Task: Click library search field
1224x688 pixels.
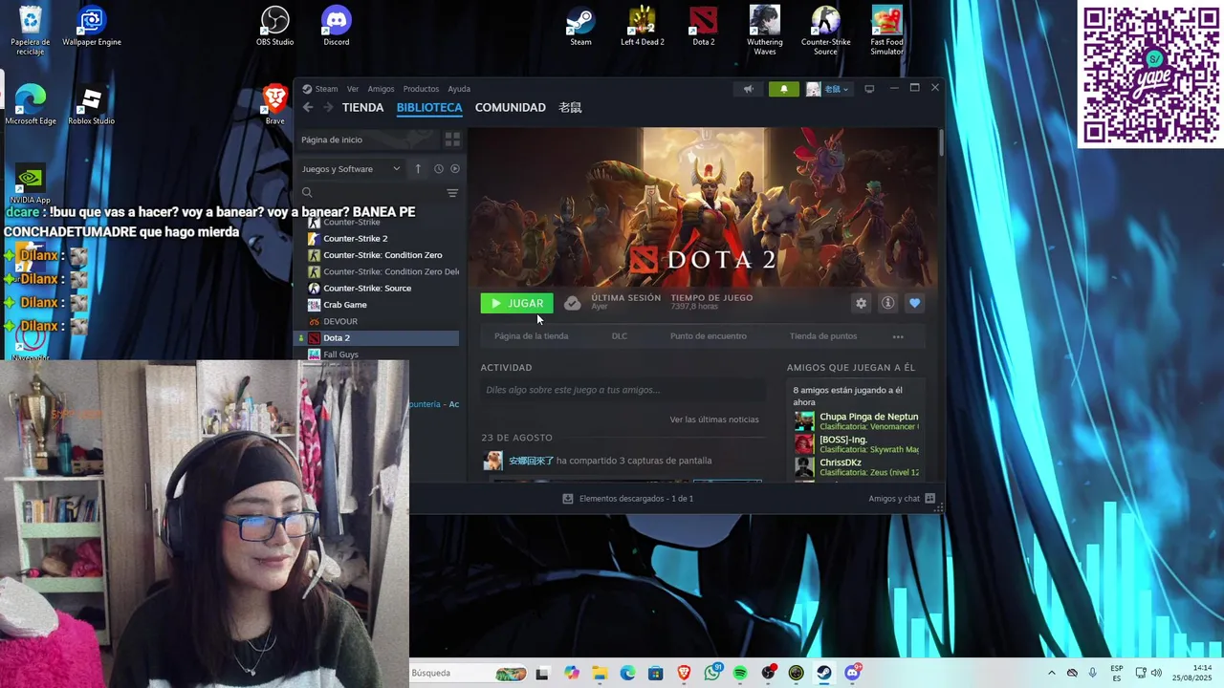Action: point(371,193)
